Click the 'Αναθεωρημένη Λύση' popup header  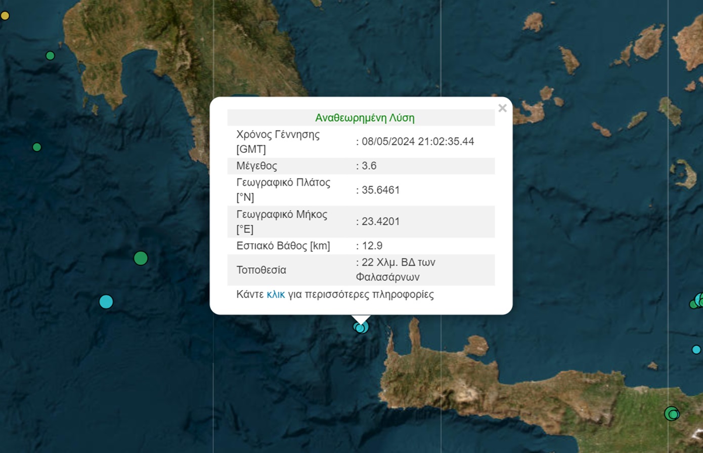(364, 118)
